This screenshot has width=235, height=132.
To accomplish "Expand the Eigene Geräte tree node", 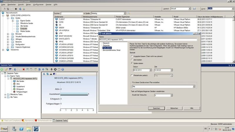I will click(13, 21).
